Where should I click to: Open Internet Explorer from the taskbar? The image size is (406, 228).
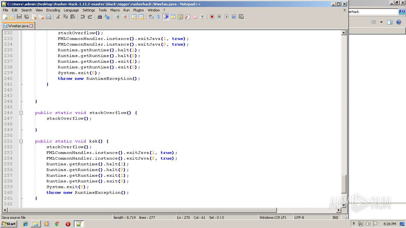[x=25, y=224]
